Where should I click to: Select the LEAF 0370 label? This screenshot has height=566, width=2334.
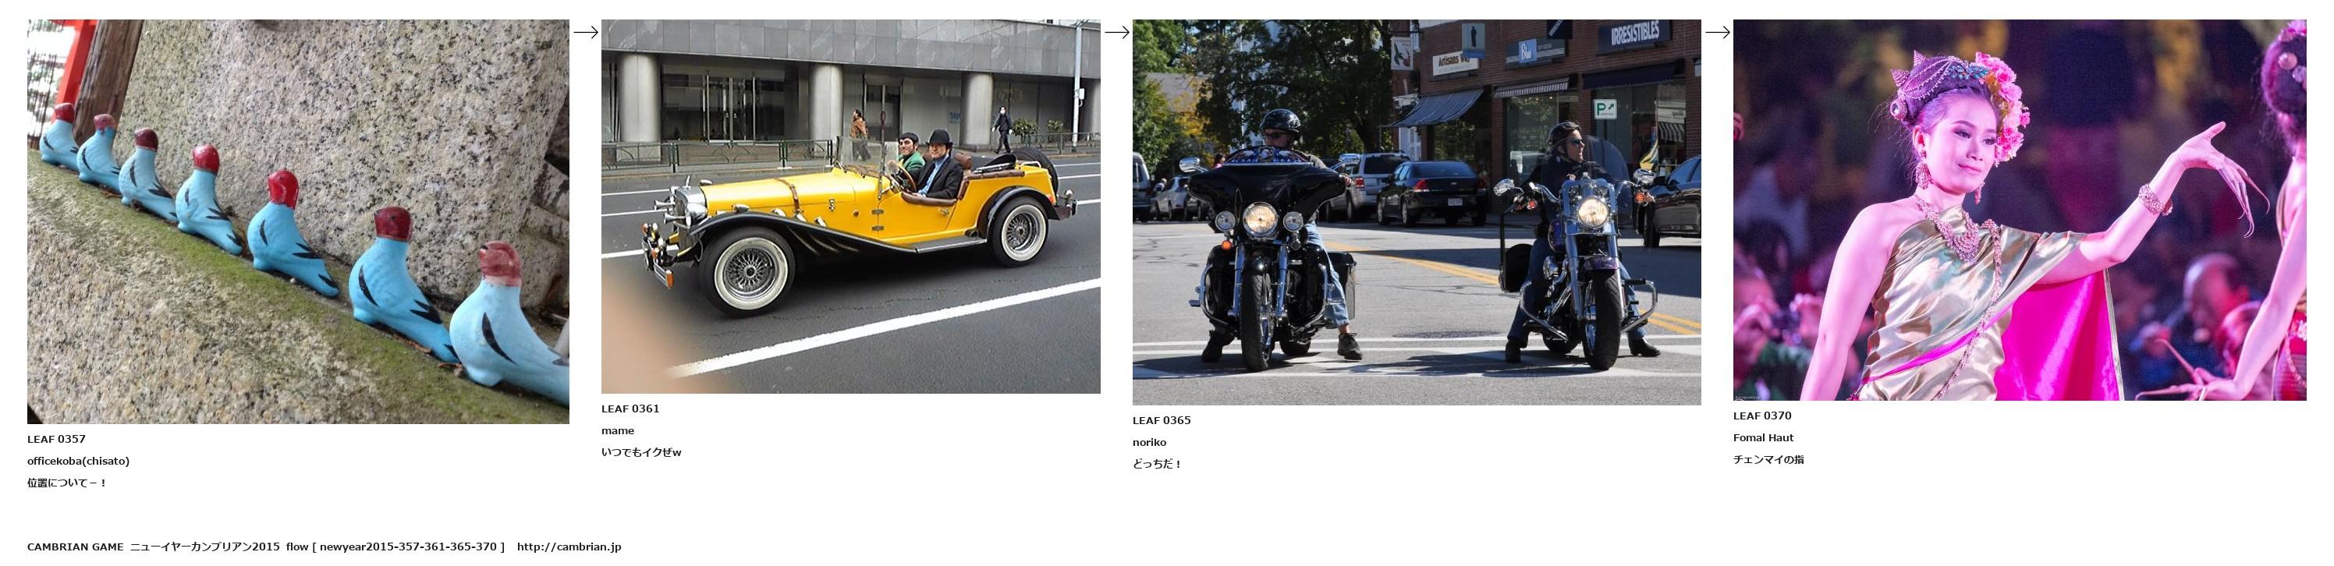click(x=1762, y=416)
